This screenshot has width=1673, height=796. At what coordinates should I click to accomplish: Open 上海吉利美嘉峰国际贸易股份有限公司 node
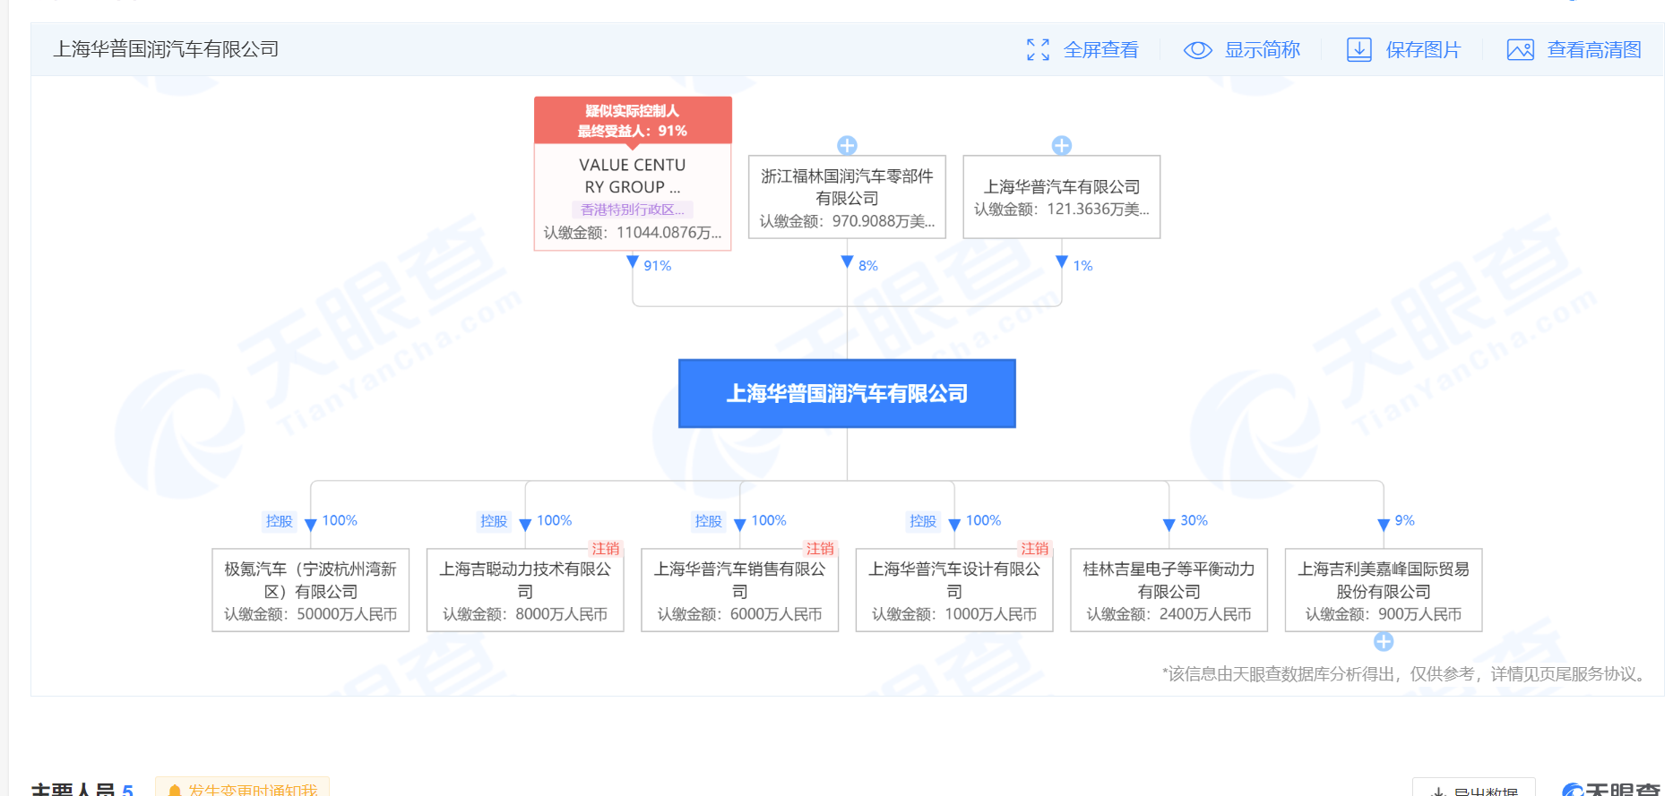[1384, 590]
